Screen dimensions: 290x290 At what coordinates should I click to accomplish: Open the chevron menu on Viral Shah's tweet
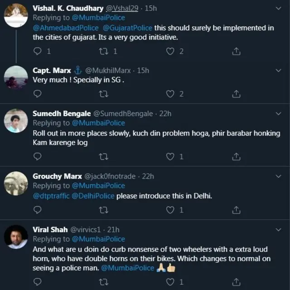278,229
